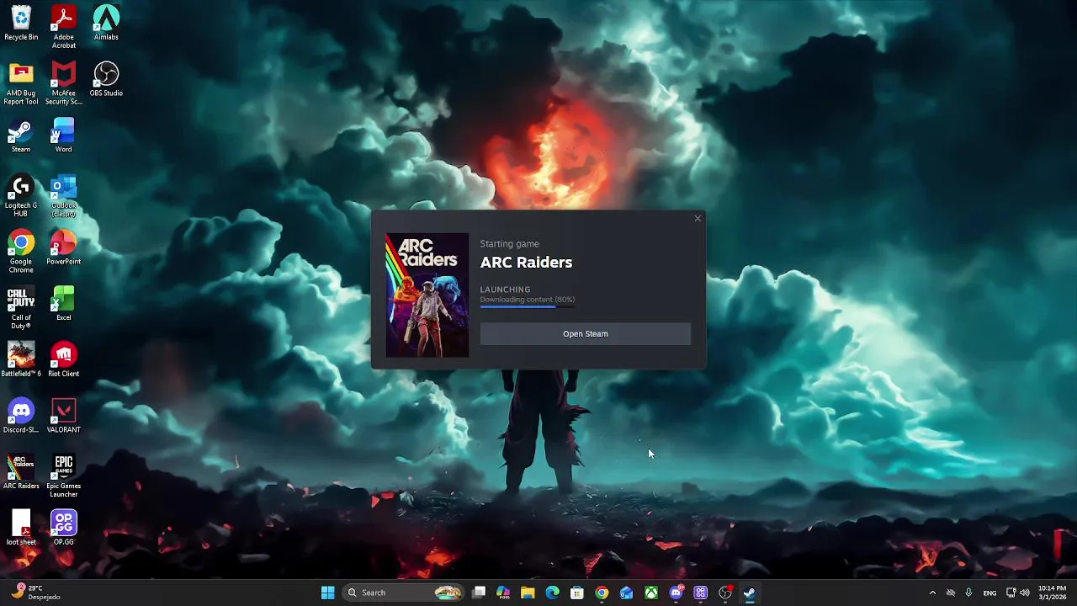Open the ENG language switcher
This screenshot has height=606, width=1077.
(x=990, y=593)
